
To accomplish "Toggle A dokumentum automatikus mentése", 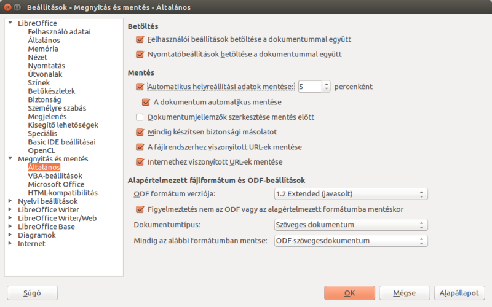I will tap(146, 102).
